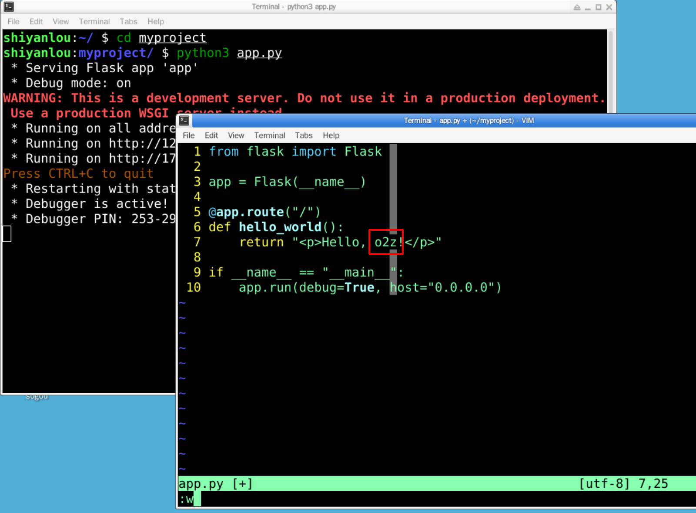Click 'app.py [+]' in VIM status line
The image size is (696, 513).
pos(215,484)
